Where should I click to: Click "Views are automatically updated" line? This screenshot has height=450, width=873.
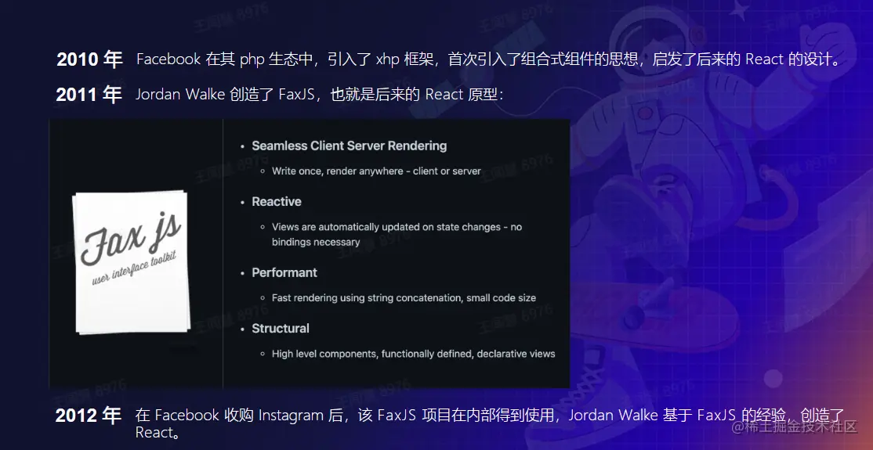pyautogui.click(x=397, y=234)
